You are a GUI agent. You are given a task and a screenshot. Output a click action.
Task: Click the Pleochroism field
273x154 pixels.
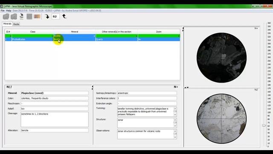[x=55, y=104]
